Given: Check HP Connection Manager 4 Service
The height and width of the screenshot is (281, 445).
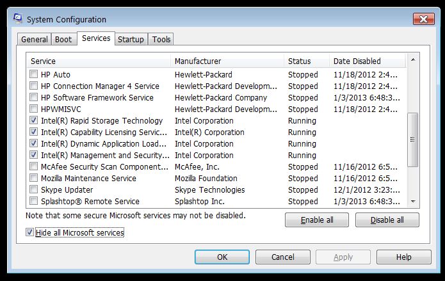Looking at the screenshot, I should coord(33,86).
